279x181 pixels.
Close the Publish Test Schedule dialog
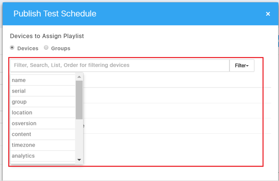(268, 14)
